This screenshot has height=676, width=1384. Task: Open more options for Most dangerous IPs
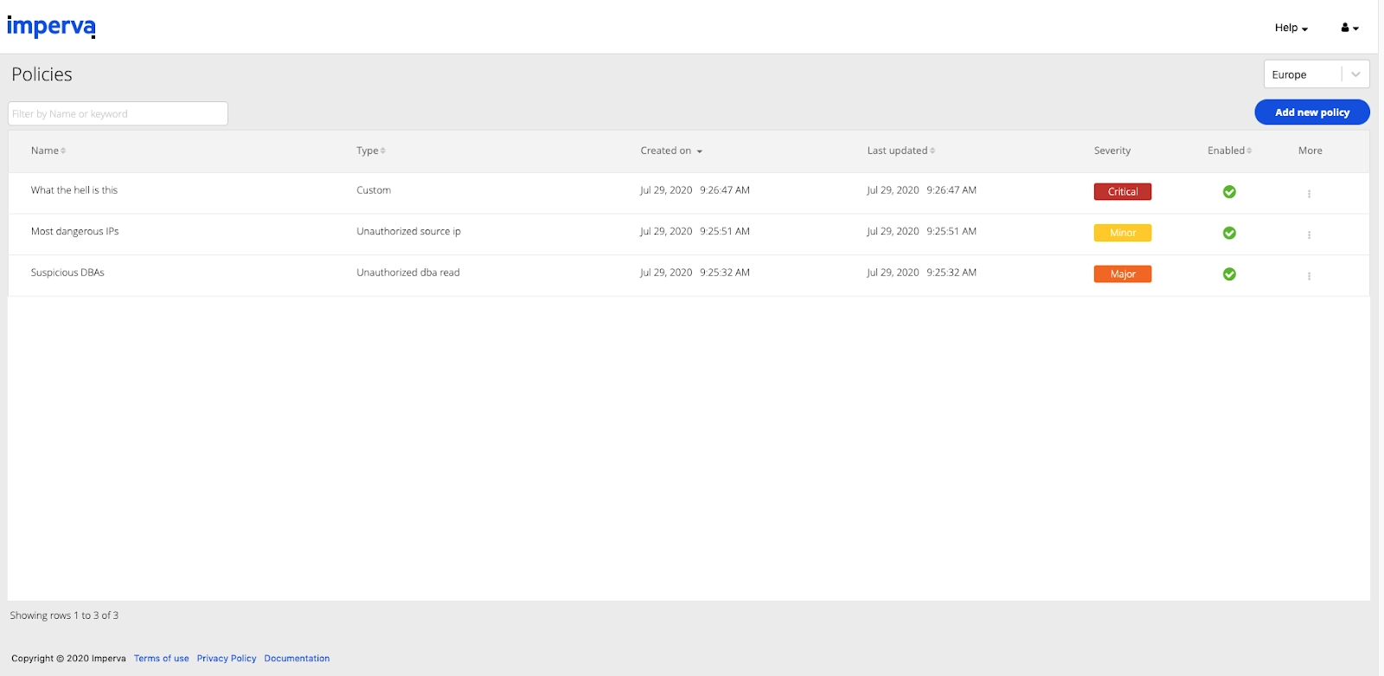click(x=1309, y=235)
